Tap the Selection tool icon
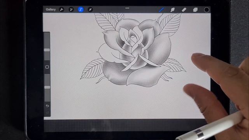Image resolution: width=249 pixels, height=140 pixels. coord(81,9)
